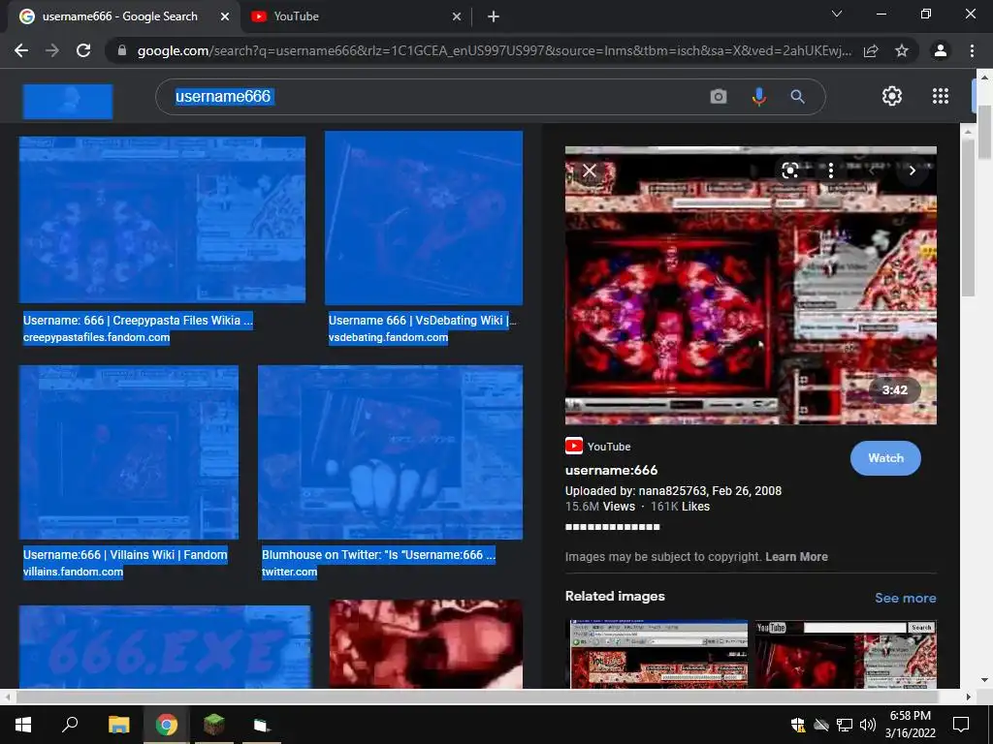Open the volume control in system tray
The width and height of the screenshot is (993, 744).
[868, 725]
